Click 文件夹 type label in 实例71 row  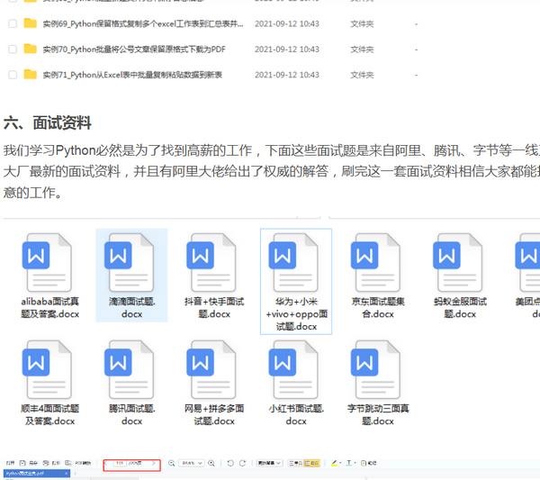pyautogui.click(x=362, y=75)
